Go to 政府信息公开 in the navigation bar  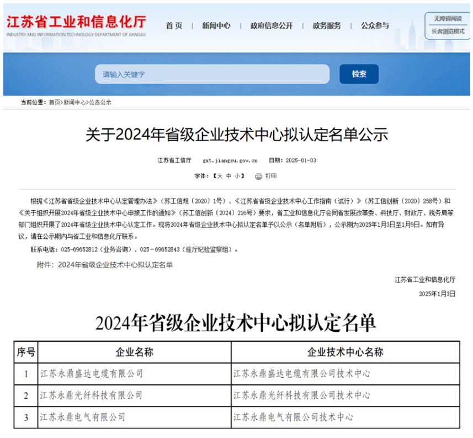point(271,26)
